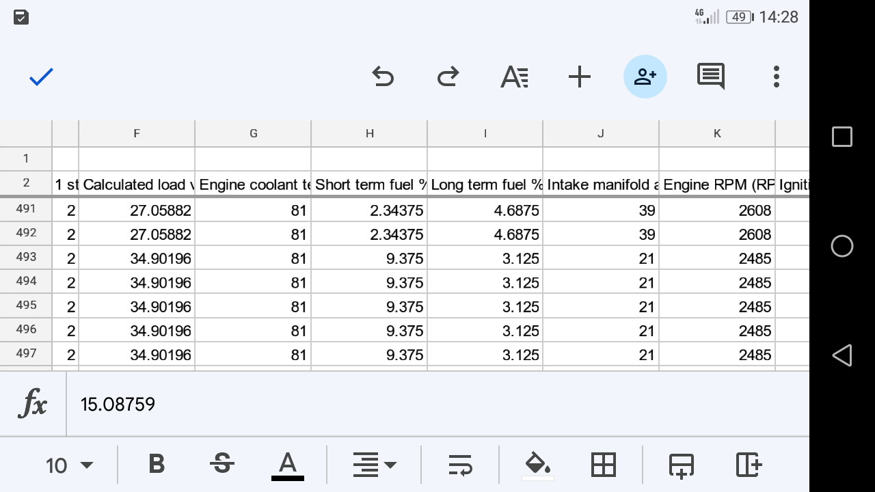Toggle strikethrough formatting

pos(221,465)
